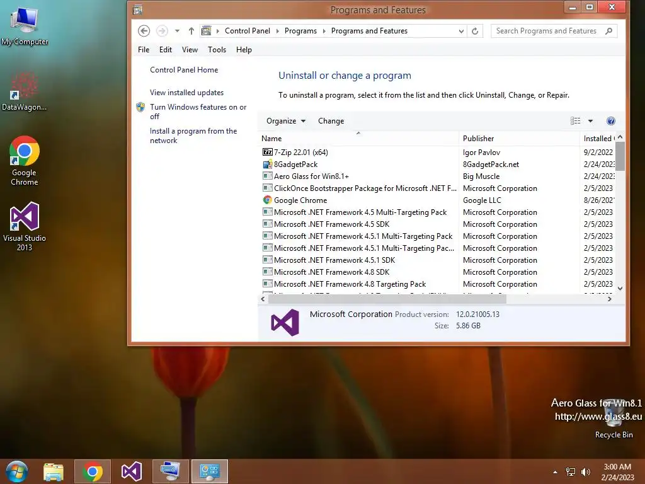The image size is (645, 484).
Task: Open the Start button
Action: pos(16,471)
